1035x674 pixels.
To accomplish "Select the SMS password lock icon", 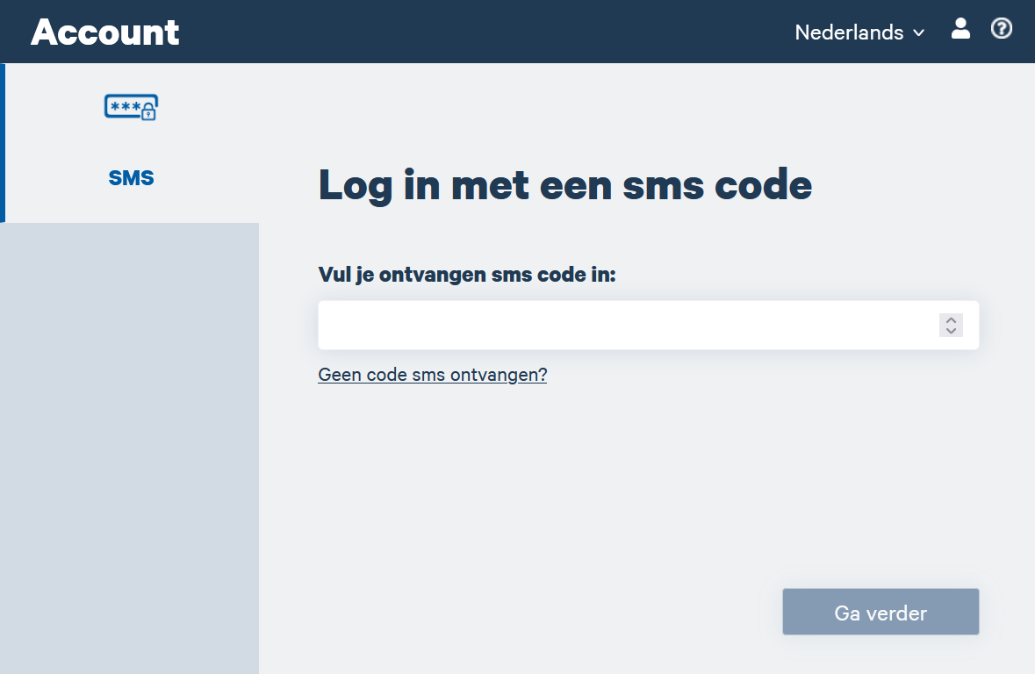I will pos(130,107).
